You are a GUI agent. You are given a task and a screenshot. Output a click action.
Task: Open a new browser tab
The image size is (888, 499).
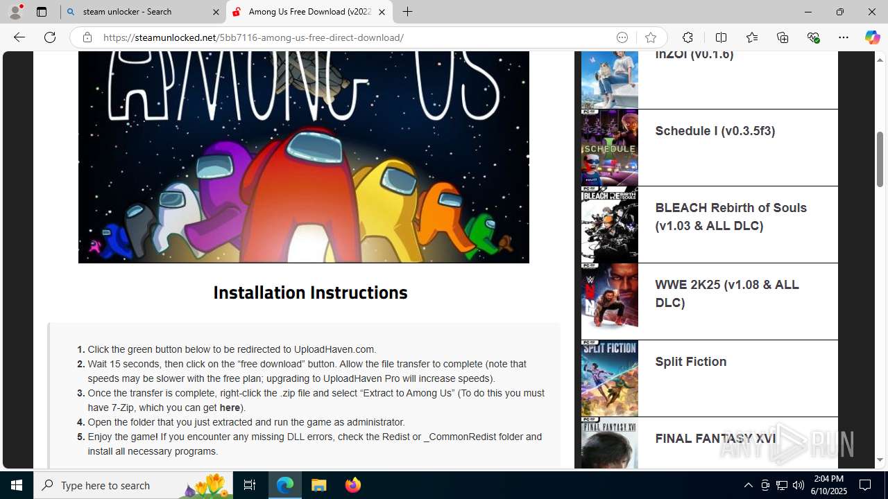coord(407,12)
